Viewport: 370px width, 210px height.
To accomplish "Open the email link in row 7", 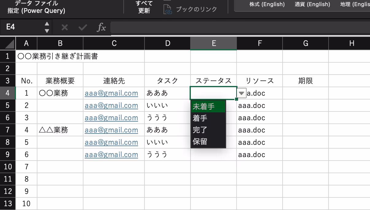I will tap(111, 130).
